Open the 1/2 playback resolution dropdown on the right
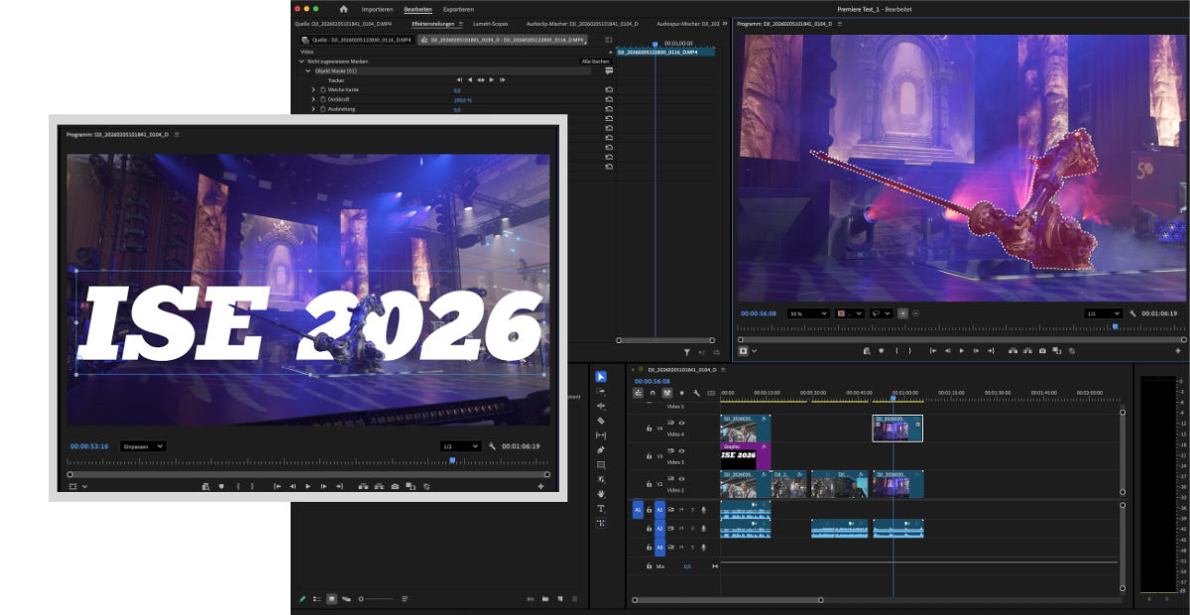The height and width of the screenshot is (615, 1190). pyautogui.click(x=1104, y=313)
